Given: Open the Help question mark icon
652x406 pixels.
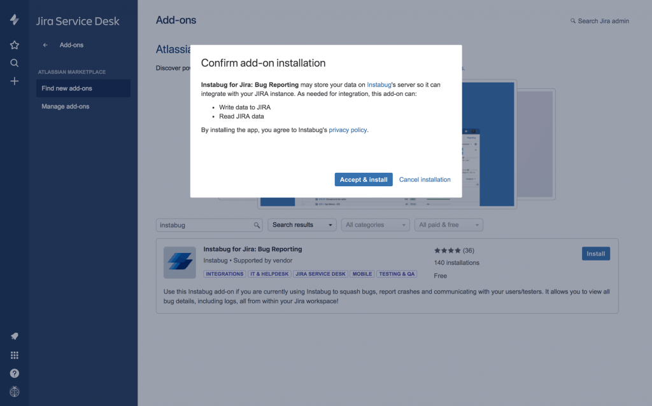Looking at the screenshot, I should pos(15,374).
